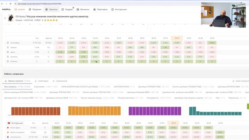249x140 pixels.
Task: Click the Сравнение bar-chart icon
Action: [x=54, y=81]
